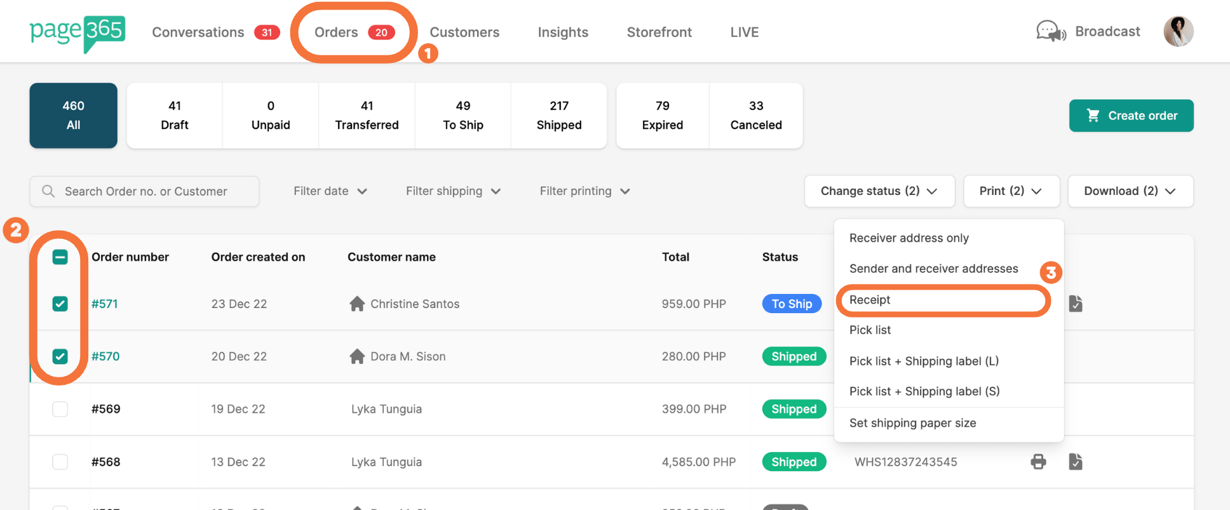Click the Search Order no. or Customer field
Image resolution: width=1230 pixels, height=510 pixels.
coord(152,191)
